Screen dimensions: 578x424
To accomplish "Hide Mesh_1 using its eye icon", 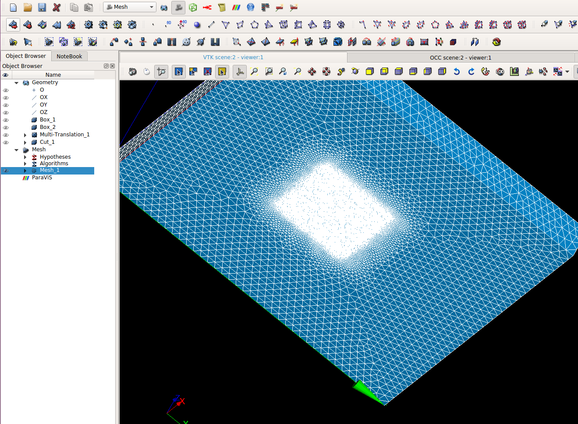I will (6, 171).
